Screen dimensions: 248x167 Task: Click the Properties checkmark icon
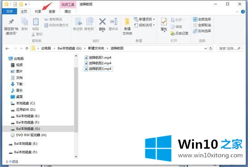pyautogui.click(x=164, y=22)
